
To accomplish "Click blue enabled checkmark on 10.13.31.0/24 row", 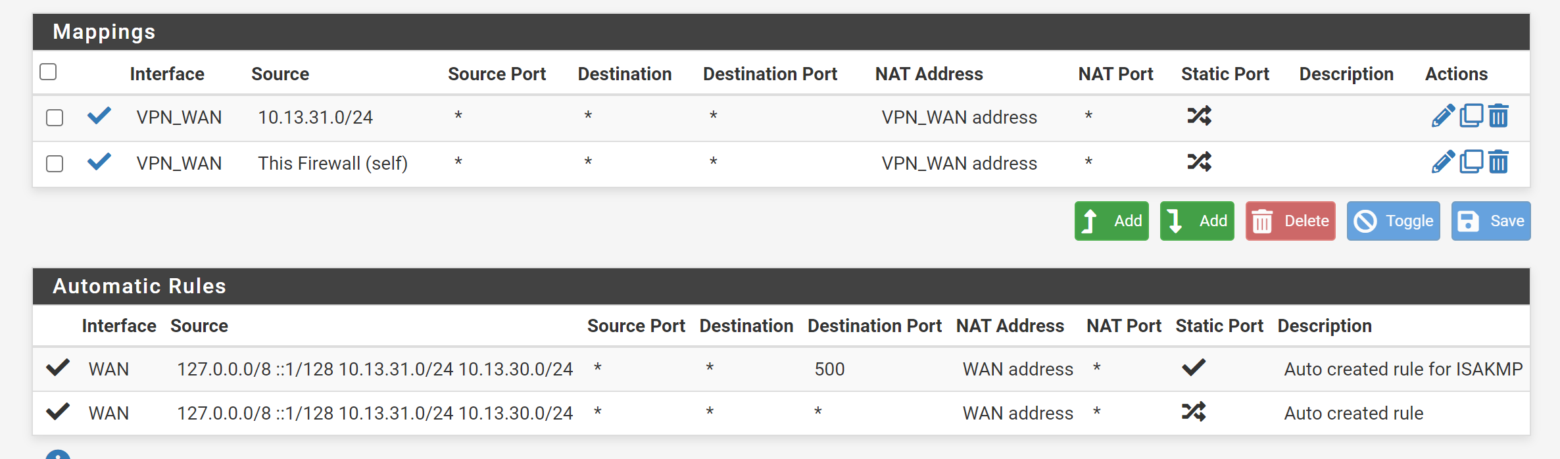I will (99, 116).
